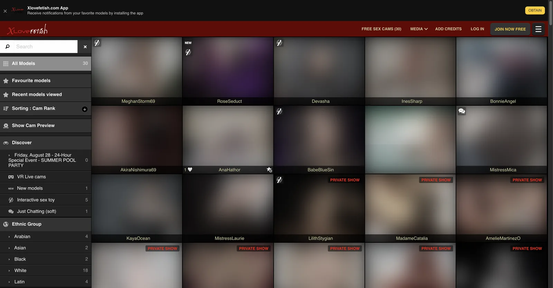Click the Discover binoculars icon
The height and width of the screenshot is (288, 553).
[6, 143]
